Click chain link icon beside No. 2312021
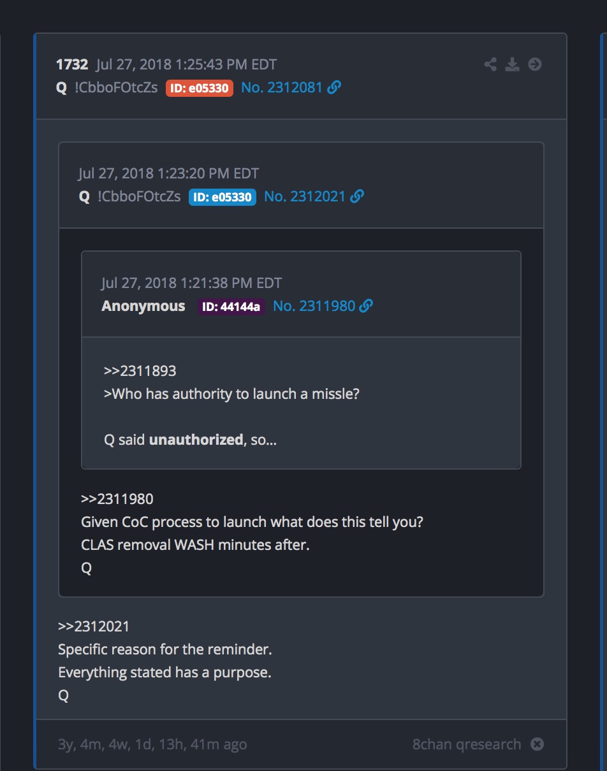Screen dimensions: 607x771 357,196
